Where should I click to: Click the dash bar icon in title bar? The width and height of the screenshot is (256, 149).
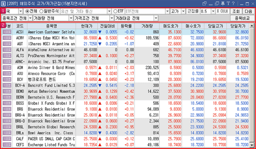[x=211, y=4]
